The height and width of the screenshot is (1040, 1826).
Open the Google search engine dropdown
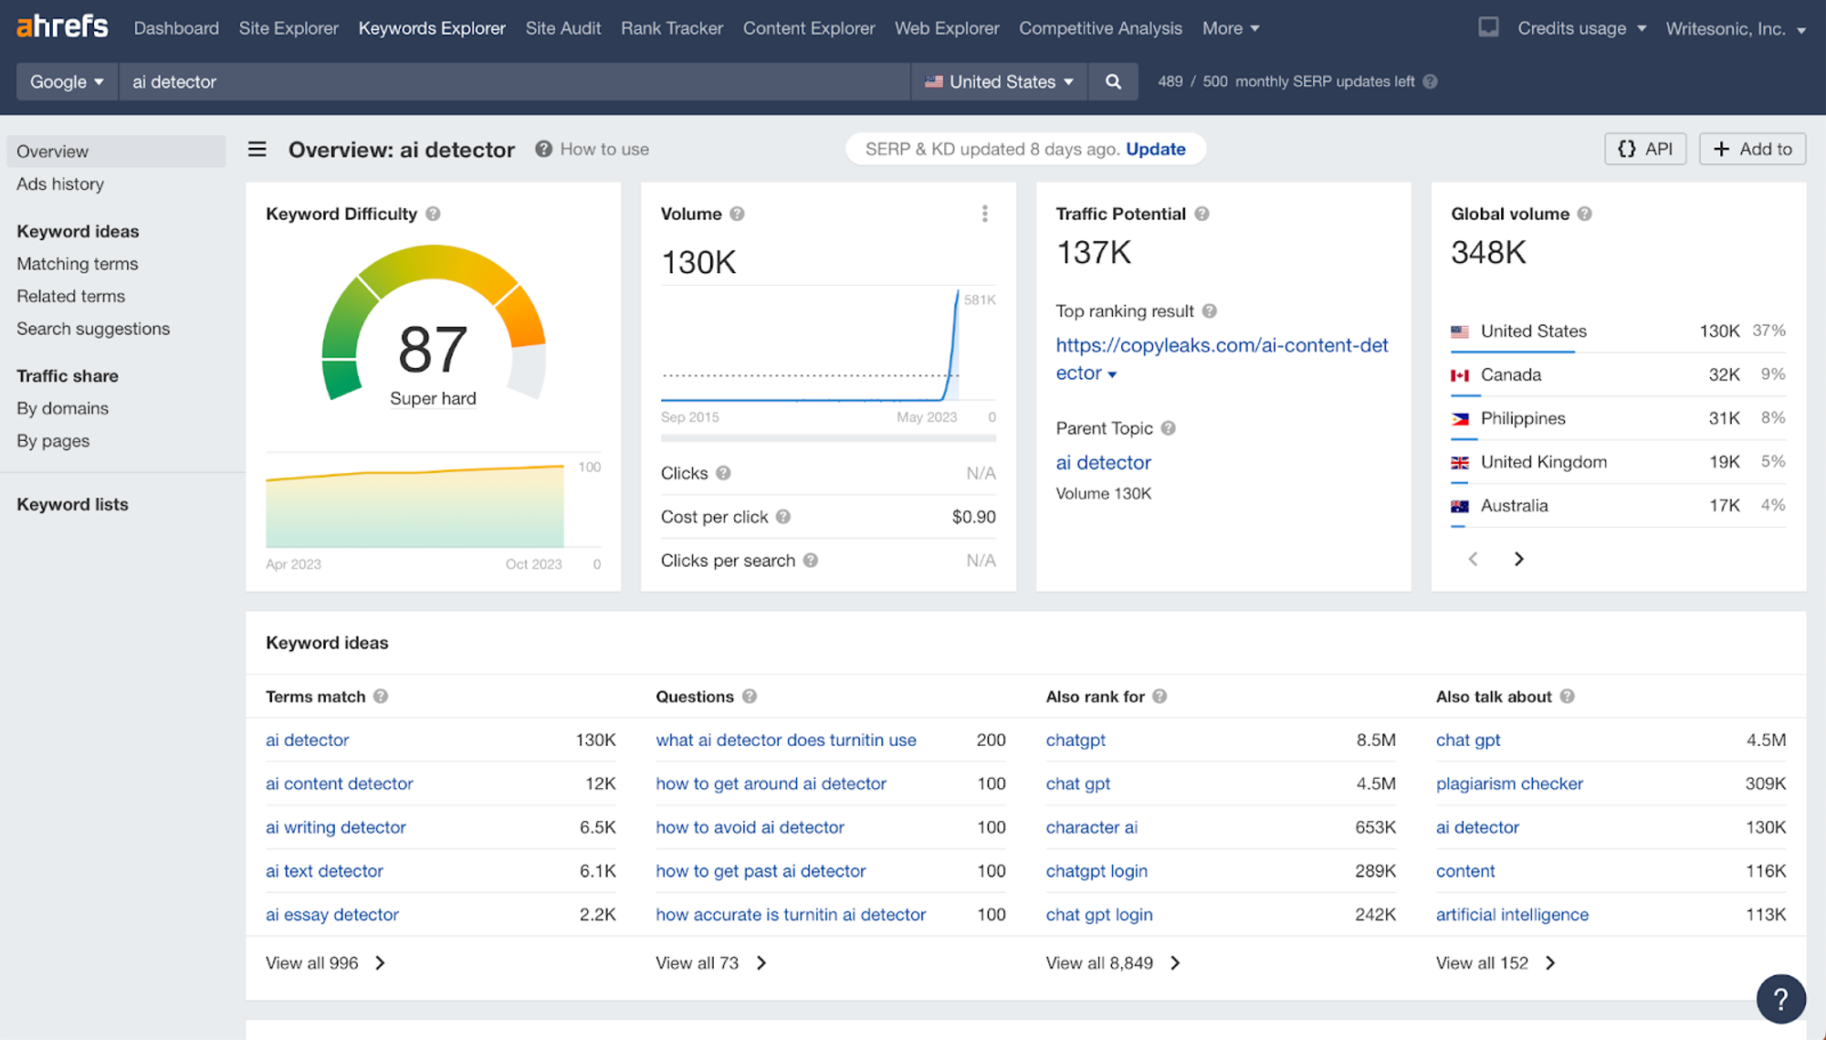[x=66, y=81]
